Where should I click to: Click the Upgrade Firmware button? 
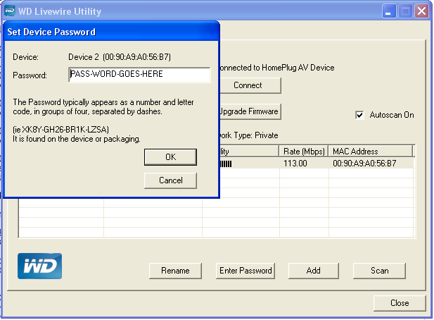tap(250, 111)
